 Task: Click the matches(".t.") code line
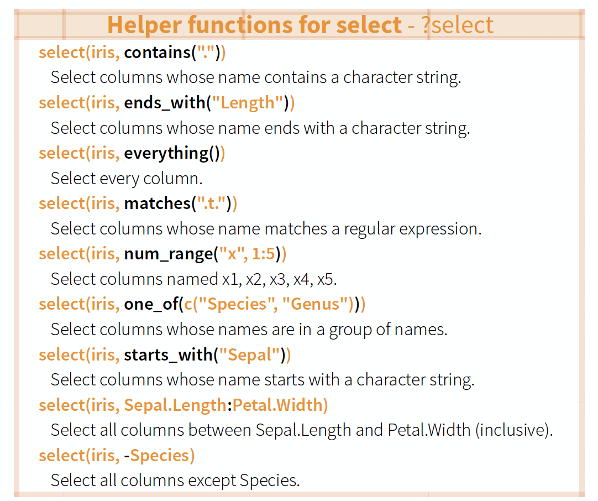coord(138,203)
